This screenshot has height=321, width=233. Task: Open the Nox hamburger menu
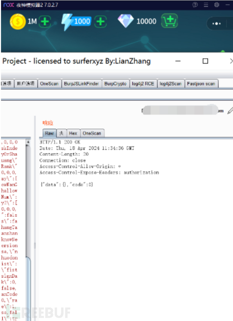206,5
